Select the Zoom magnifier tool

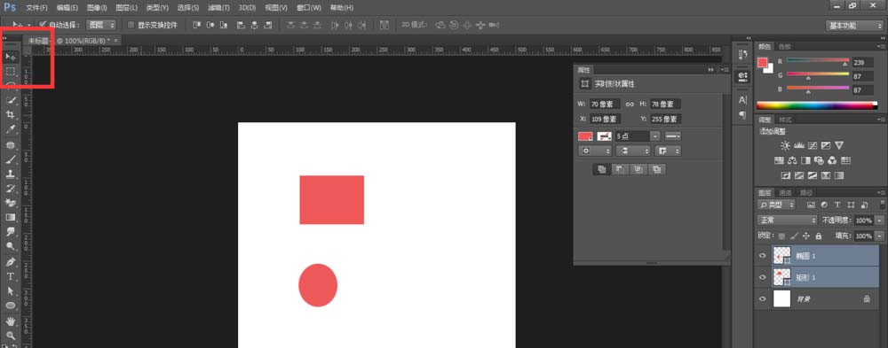[10, 335]
